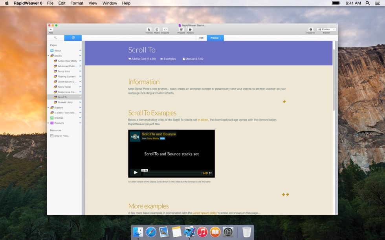The width and height of the screenshot is (385, 240).
Task: Launch Safari from the Dock
Action: click(151, 232)
